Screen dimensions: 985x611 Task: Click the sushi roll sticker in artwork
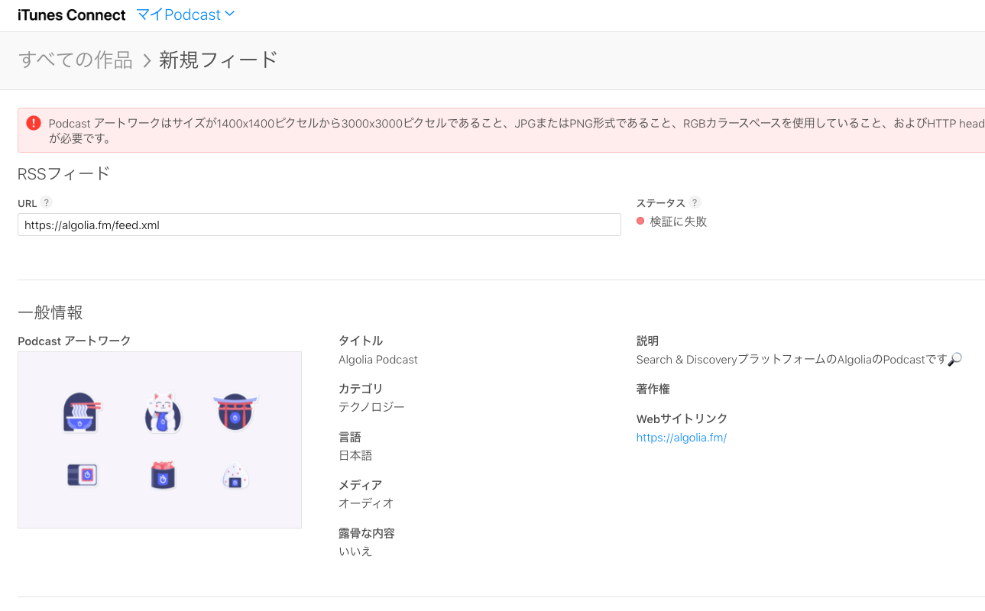[x=83, y=475]
